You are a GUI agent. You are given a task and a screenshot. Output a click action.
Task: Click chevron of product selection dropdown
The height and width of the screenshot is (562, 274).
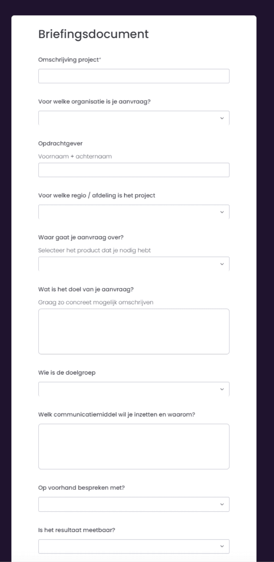coord(222,264)
